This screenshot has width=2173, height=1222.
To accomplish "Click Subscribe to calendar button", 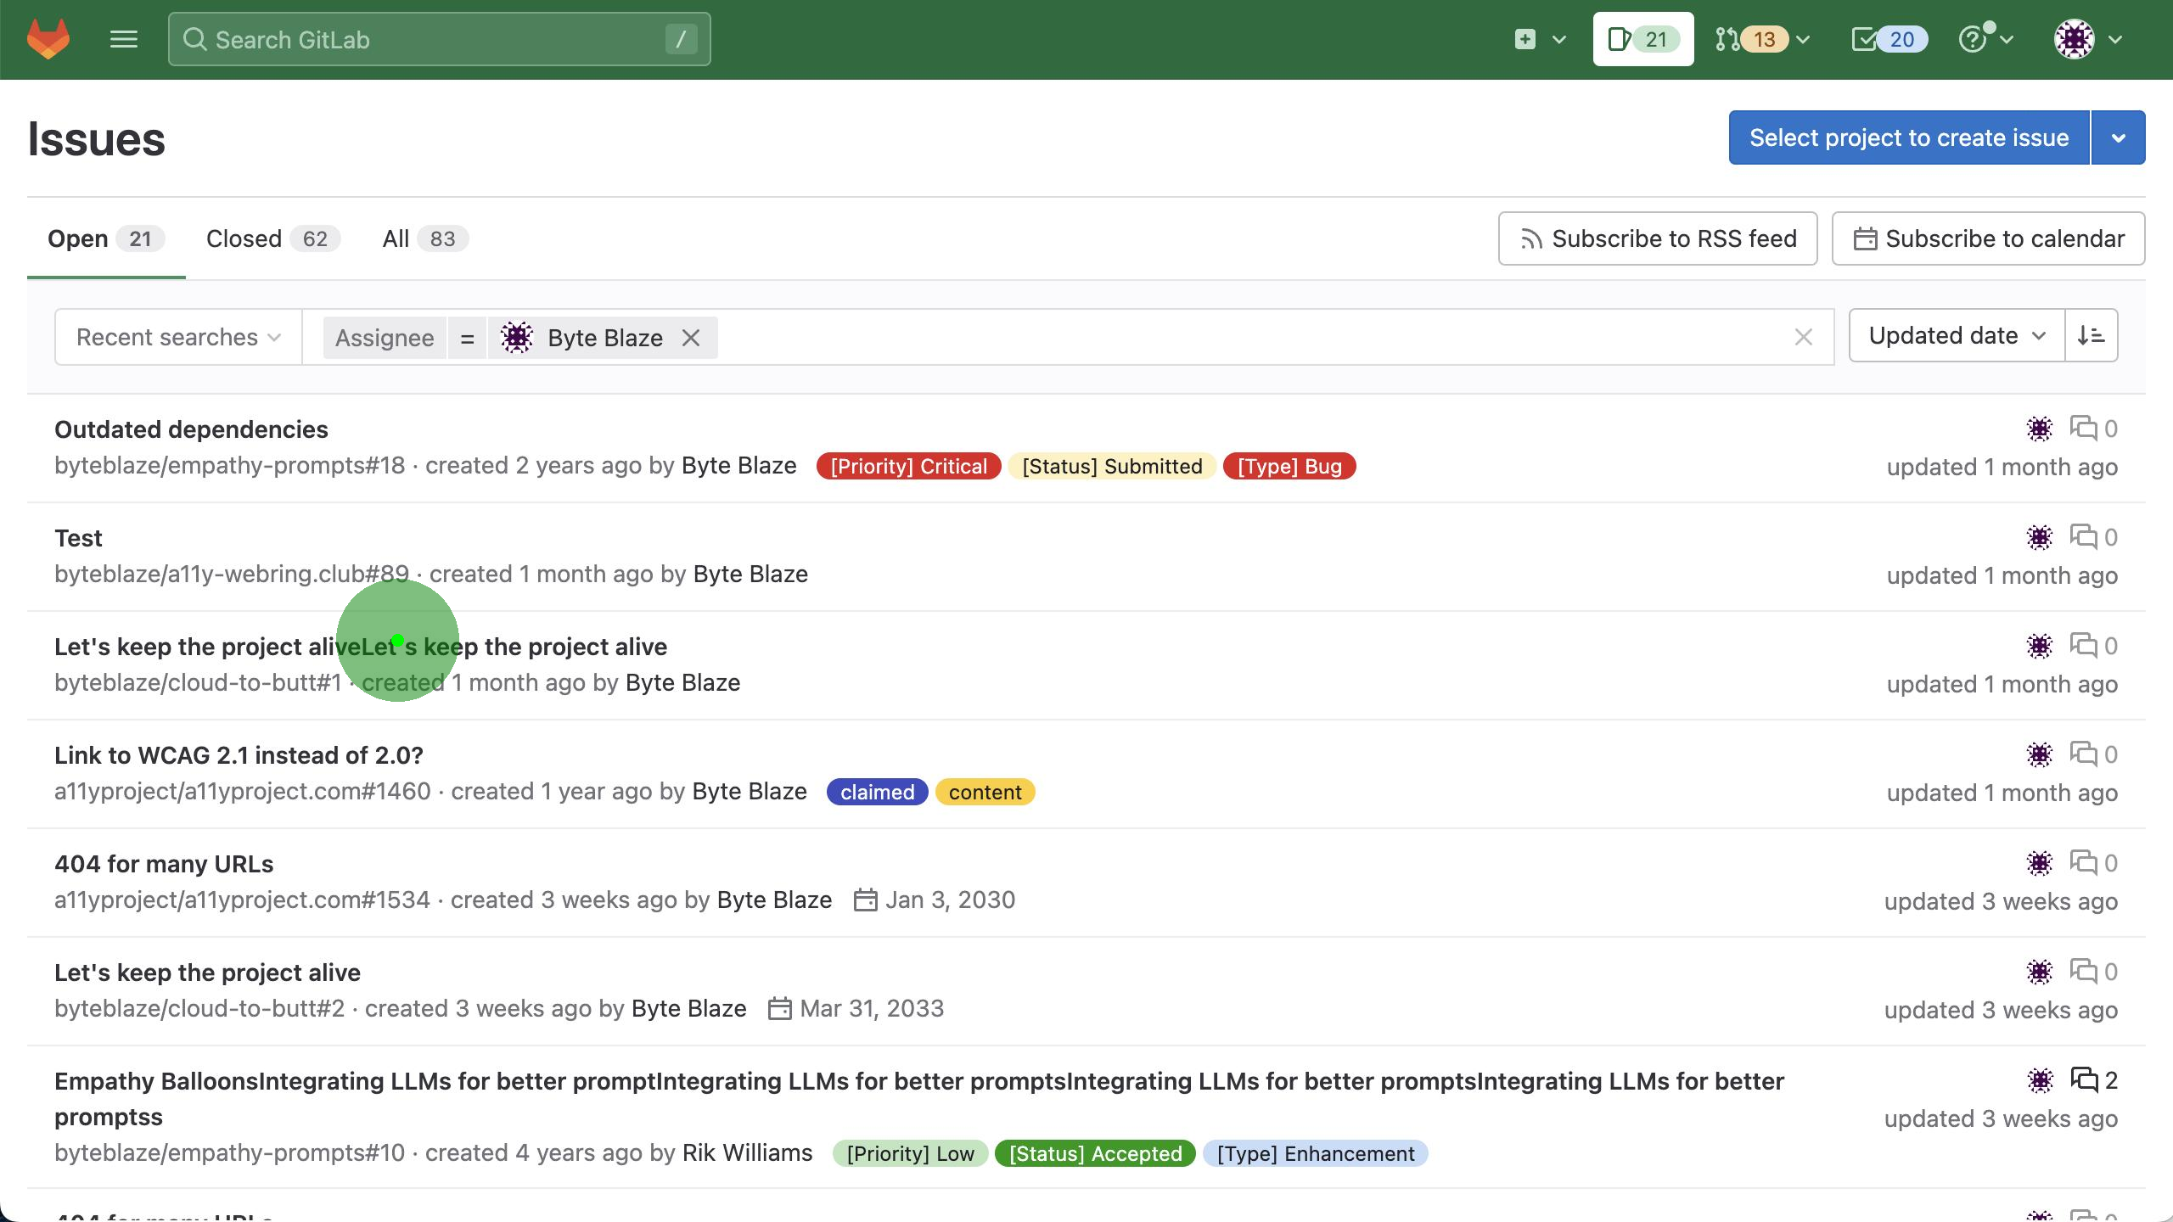I will pos(1988,239).
